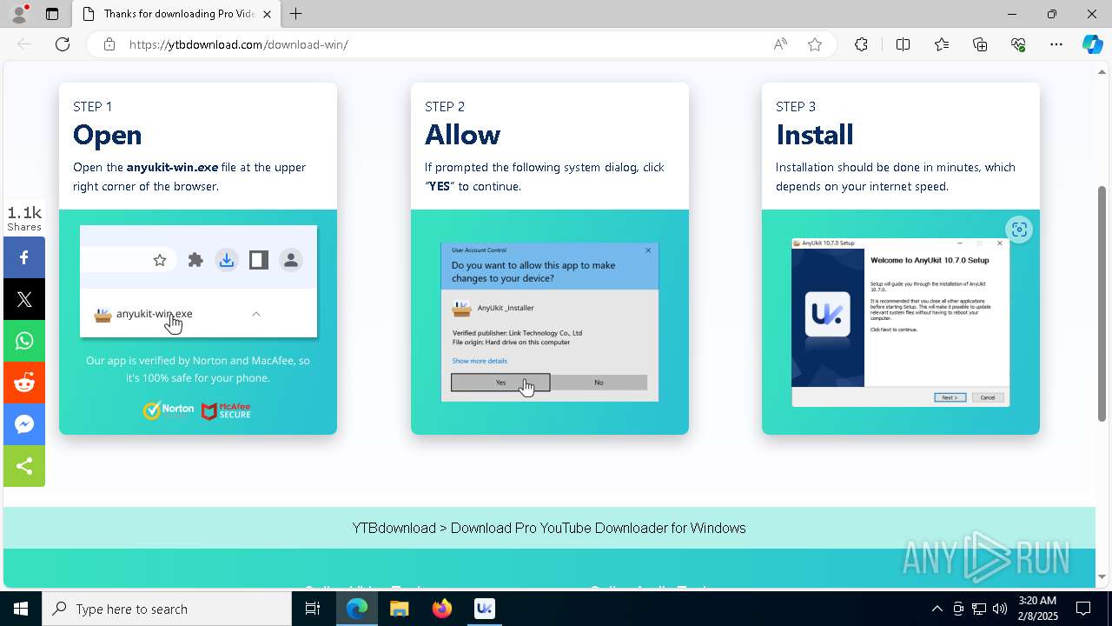Open a new browser tab
Screen dimensions: 1112x626
coord(296,14)
